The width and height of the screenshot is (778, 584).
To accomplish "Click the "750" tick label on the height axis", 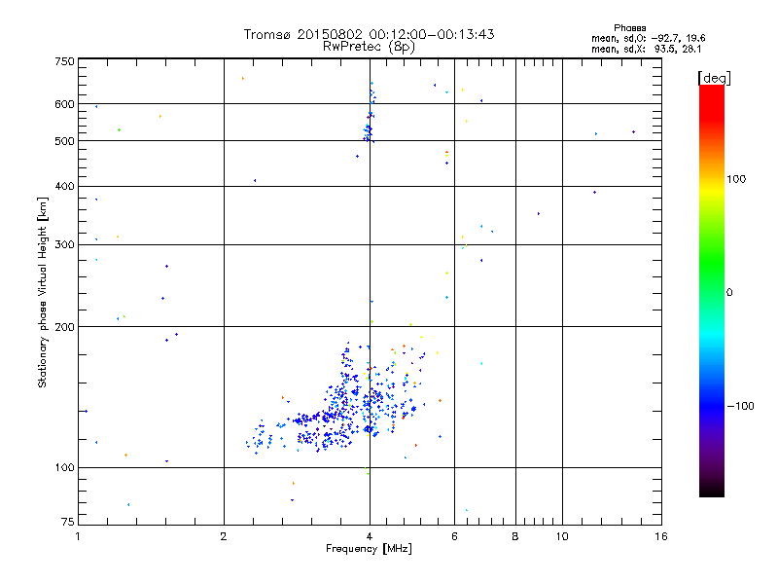I will (x=64, y=61).
